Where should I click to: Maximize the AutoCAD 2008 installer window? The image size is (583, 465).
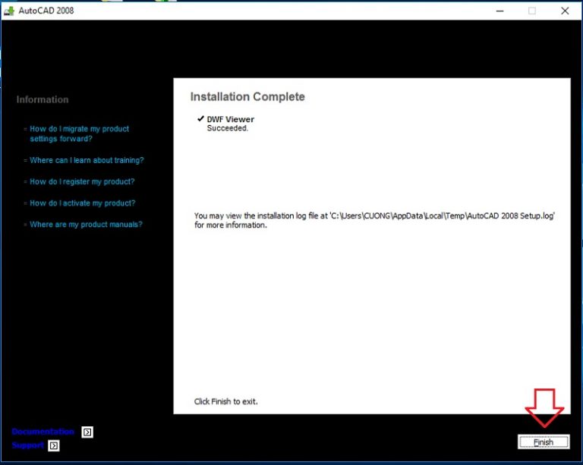pyautogui.click(x=531, y=11)
